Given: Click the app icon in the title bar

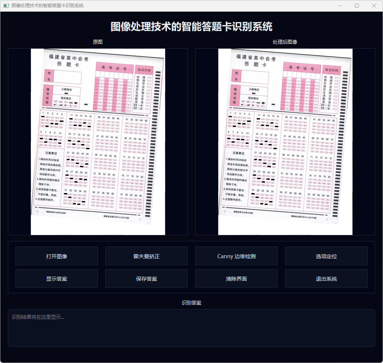Looking at the screenshot, I should tap(6, 6).
